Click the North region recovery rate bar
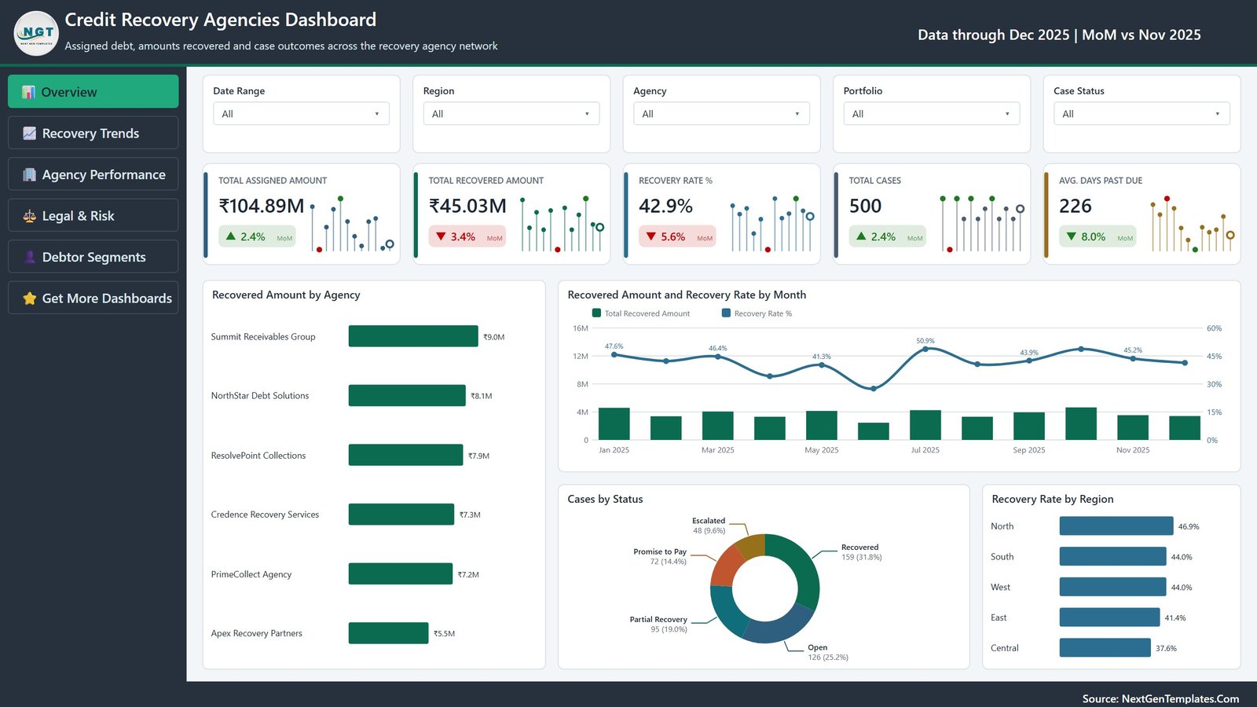Image resolution: width=1257 pixels, height=707 pixels. tap(1116, 526)
